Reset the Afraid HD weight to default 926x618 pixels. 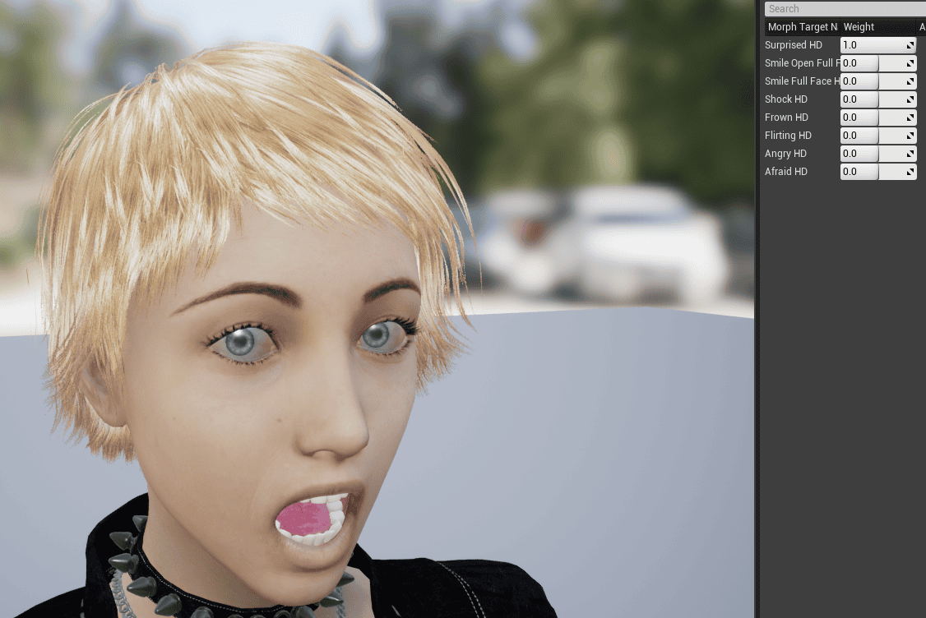pyautogui.click(x=910, y=172)
